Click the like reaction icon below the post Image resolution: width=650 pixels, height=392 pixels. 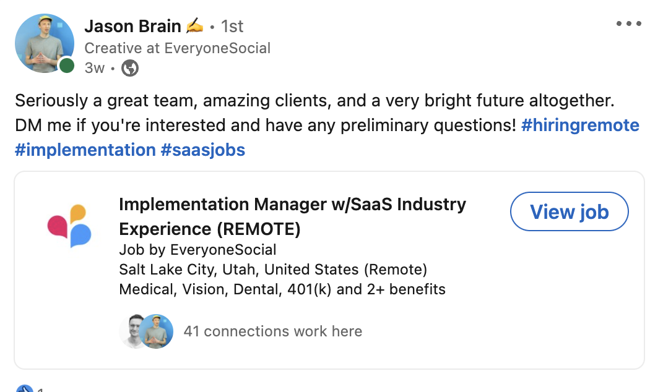(x=24, y=388)
